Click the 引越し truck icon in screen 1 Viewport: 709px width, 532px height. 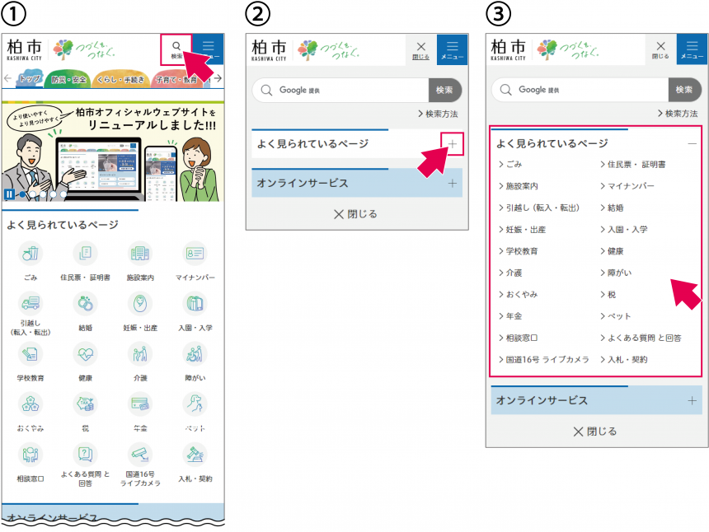click(31, 303)
